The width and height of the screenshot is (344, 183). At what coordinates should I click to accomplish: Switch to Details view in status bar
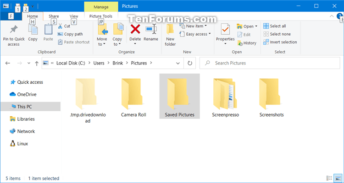[x=329, y=178]
